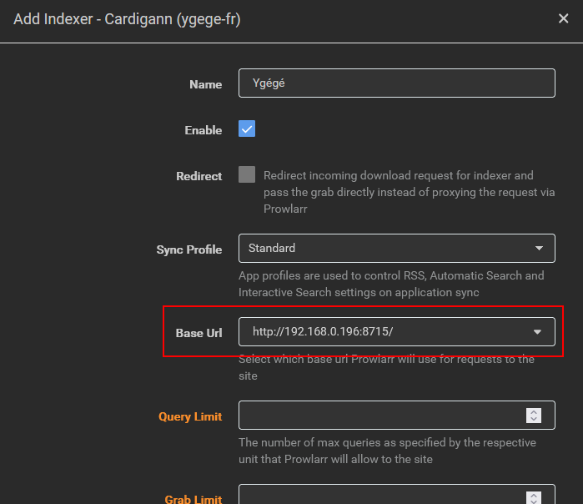
Task: Click inside the Query Limit input box
Action: (x=379, y=416)
